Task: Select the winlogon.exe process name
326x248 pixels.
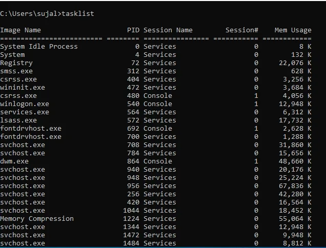Action: pos(25,104)
